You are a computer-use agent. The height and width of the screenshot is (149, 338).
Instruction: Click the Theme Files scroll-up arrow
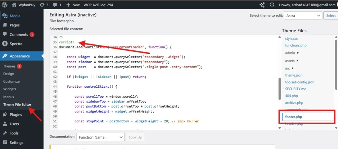(336, 37)
